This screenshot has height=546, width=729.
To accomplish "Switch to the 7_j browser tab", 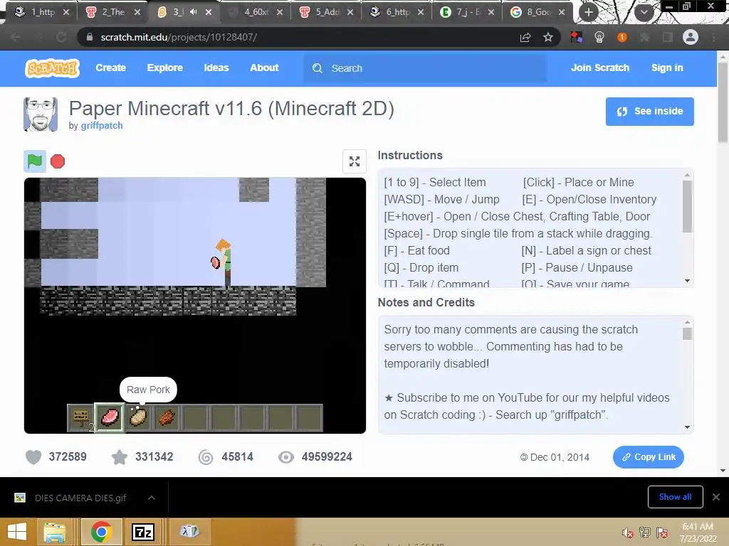I will click(x=467, y=12).
